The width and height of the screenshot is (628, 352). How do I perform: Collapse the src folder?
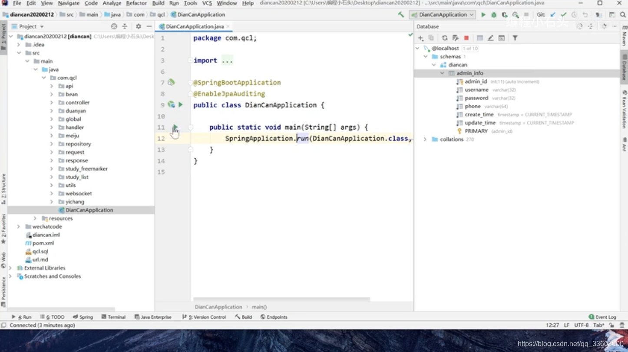(x=19, y=53)
